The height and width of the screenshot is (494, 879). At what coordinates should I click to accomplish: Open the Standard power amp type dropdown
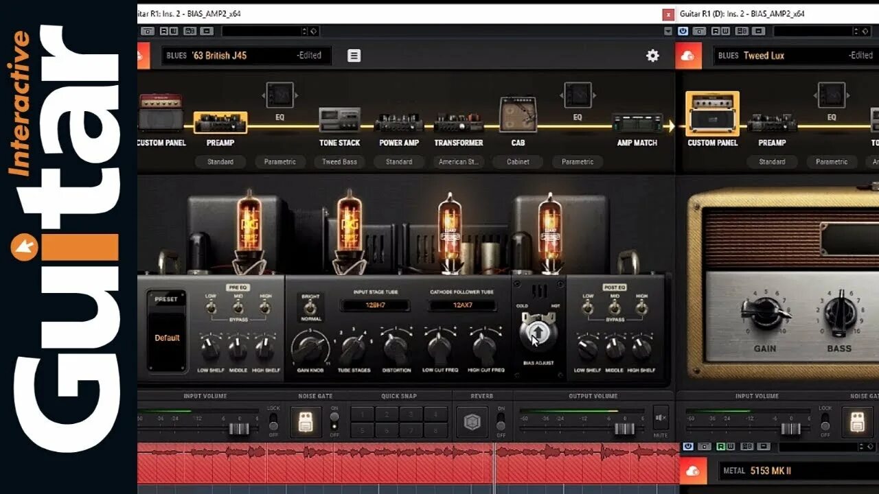[x=399, y=162]
